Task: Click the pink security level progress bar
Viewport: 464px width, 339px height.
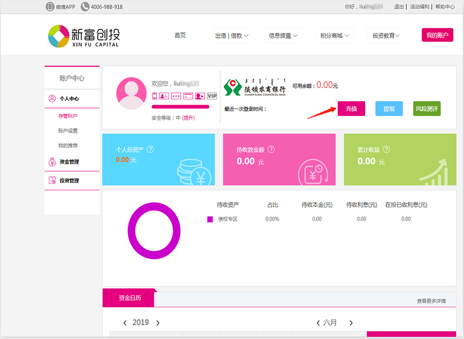Action: coord(180,107)
